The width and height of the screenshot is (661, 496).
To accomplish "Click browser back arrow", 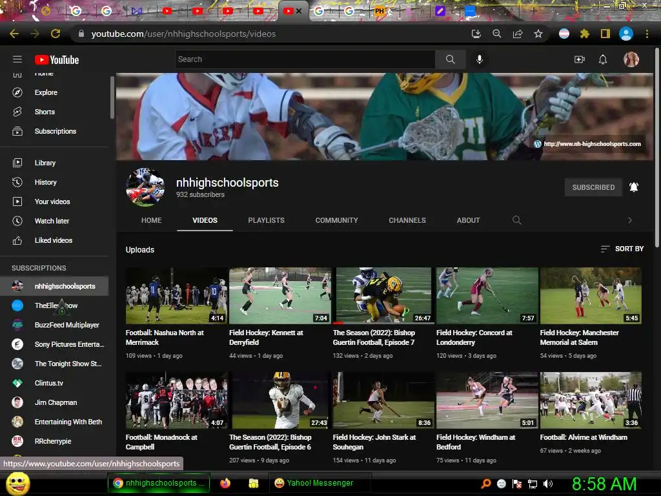I will [14, 34].
